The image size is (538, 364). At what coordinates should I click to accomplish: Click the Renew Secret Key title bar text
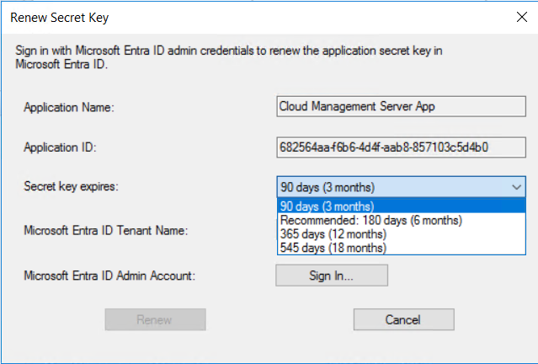[x=60, y=18]
